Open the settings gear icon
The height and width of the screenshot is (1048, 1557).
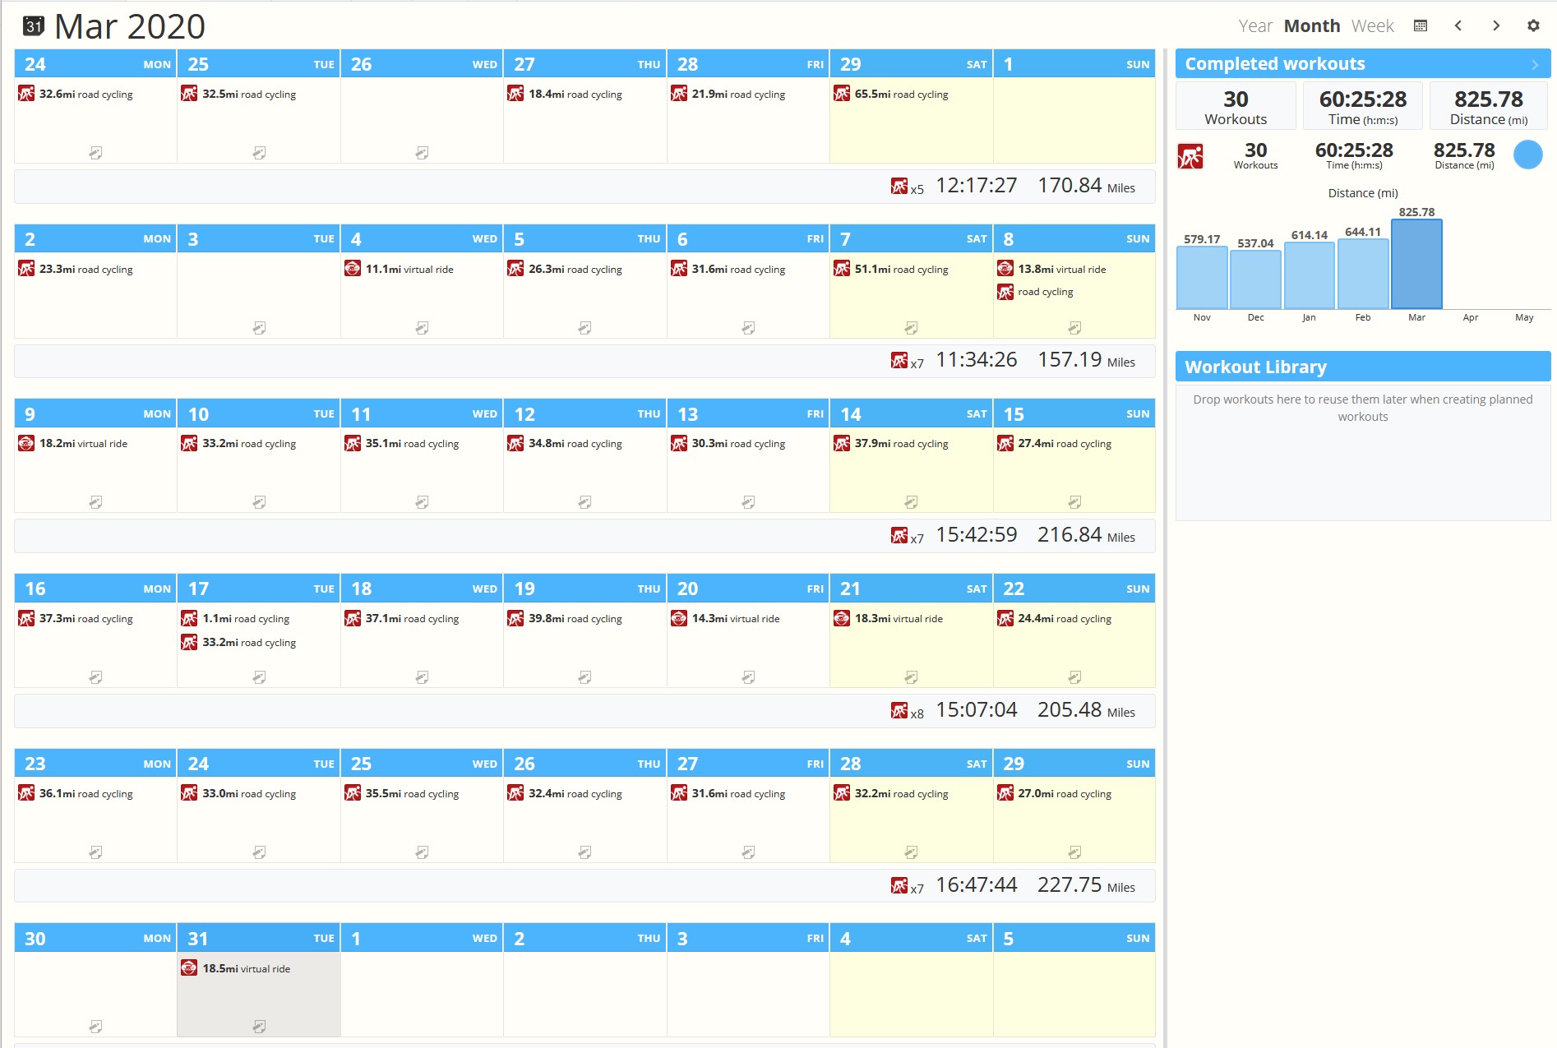point(1533,25)
